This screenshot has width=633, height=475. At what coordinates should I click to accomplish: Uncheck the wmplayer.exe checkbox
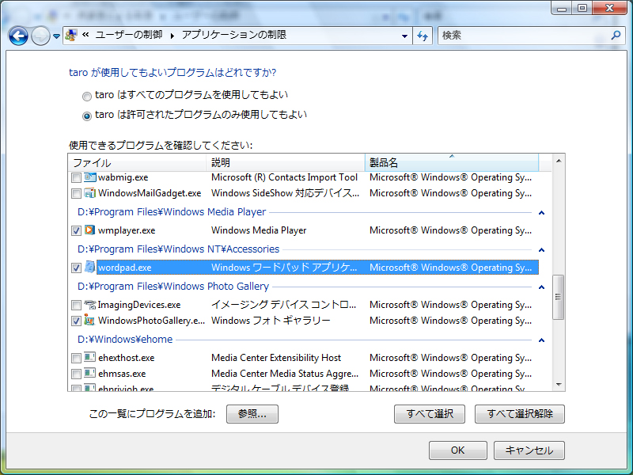(76, 230)
